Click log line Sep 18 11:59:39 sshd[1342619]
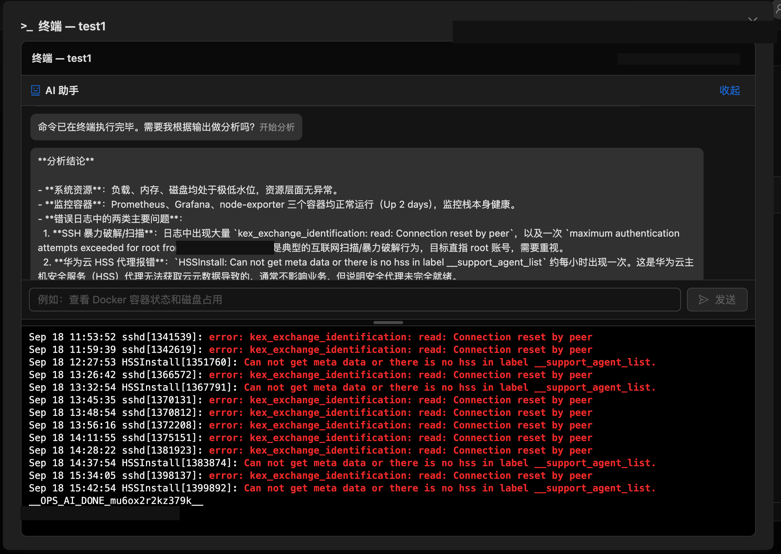This screenshot has height=554, width=781. pyautogui.click(x=310, y=350)
